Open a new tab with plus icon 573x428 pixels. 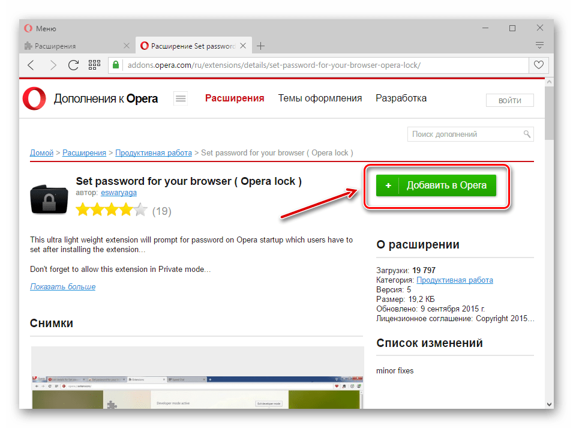click(260, 46)
